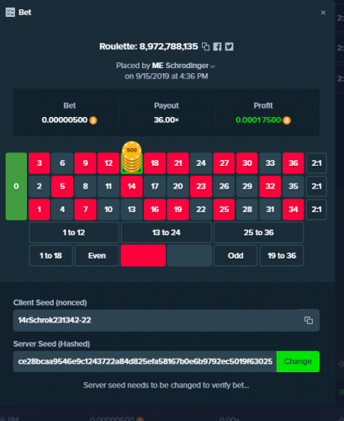The height and width of the screenshot is (421, 344).
Task: Select the 19 to 36 bet
Action: point(282,256)
